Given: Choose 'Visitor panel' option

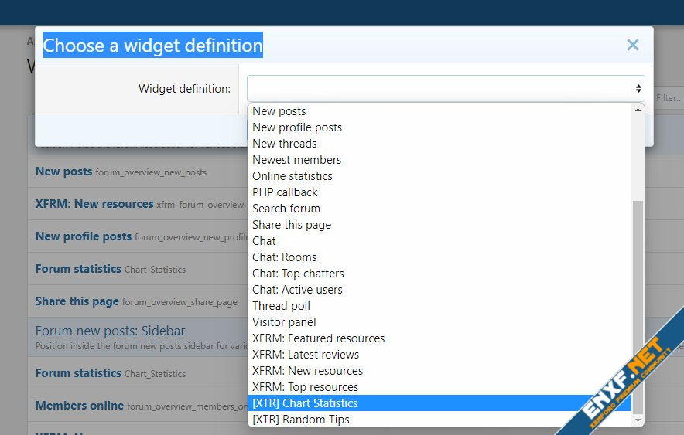Looking at the screenshot, I should (x=284, y=322).
